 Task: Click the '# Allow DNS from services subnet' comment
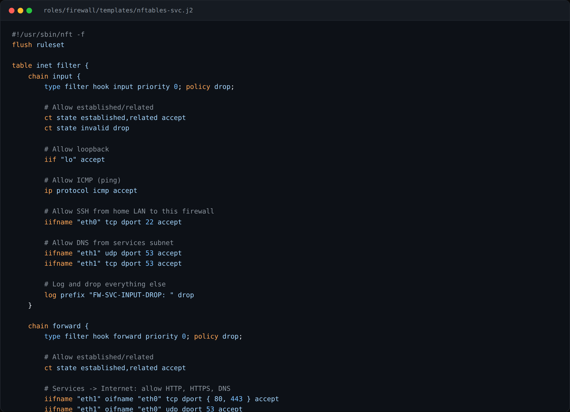tap(109, 243)
